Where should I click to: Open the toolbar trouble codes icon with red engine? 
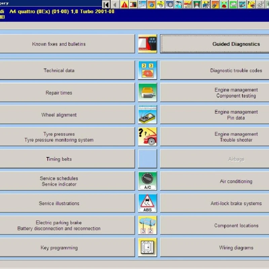[224, 4]
